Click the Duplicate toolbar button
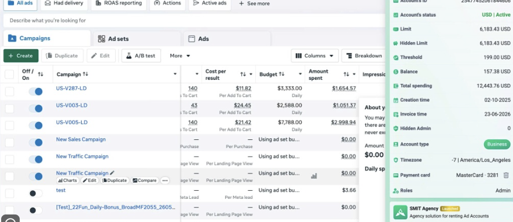513x222 pixels. (x=62, y=55)
